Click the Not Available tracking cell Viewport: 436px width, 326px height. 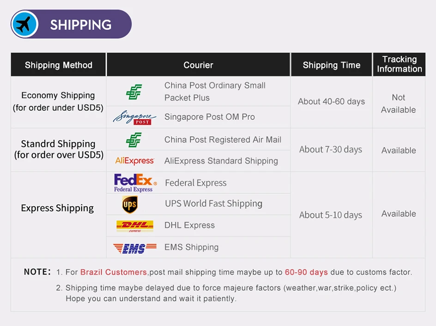[399, 104]
